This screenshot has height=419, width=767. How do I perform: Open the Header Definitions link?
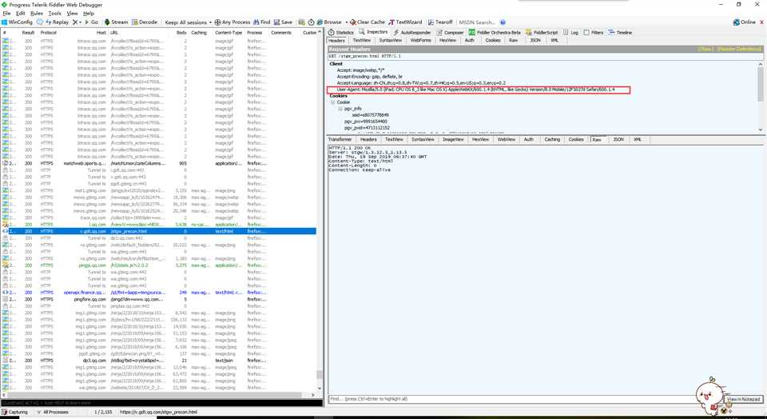pyautogui.click(x=738, y=49)
